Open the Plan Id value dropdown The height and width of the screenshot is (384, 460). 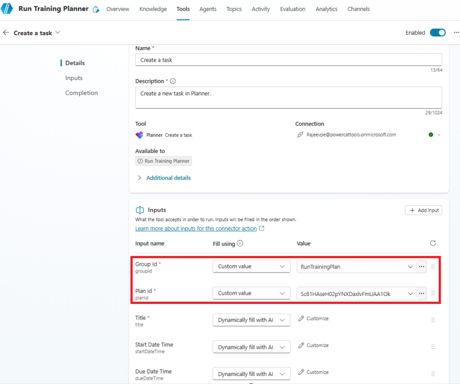[410, 293]
